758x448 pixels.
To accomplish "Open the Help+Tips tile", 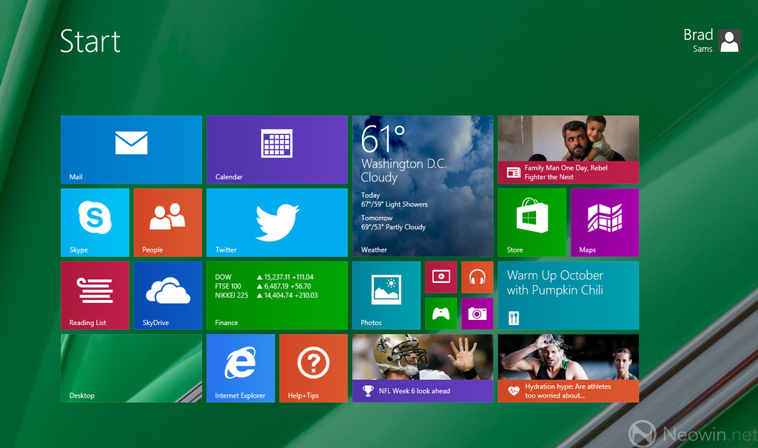I will point(313,368).
